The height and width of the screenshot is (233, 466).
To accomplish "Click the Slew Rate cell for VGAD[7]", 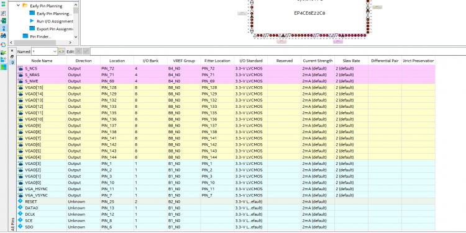I will 351,138.
